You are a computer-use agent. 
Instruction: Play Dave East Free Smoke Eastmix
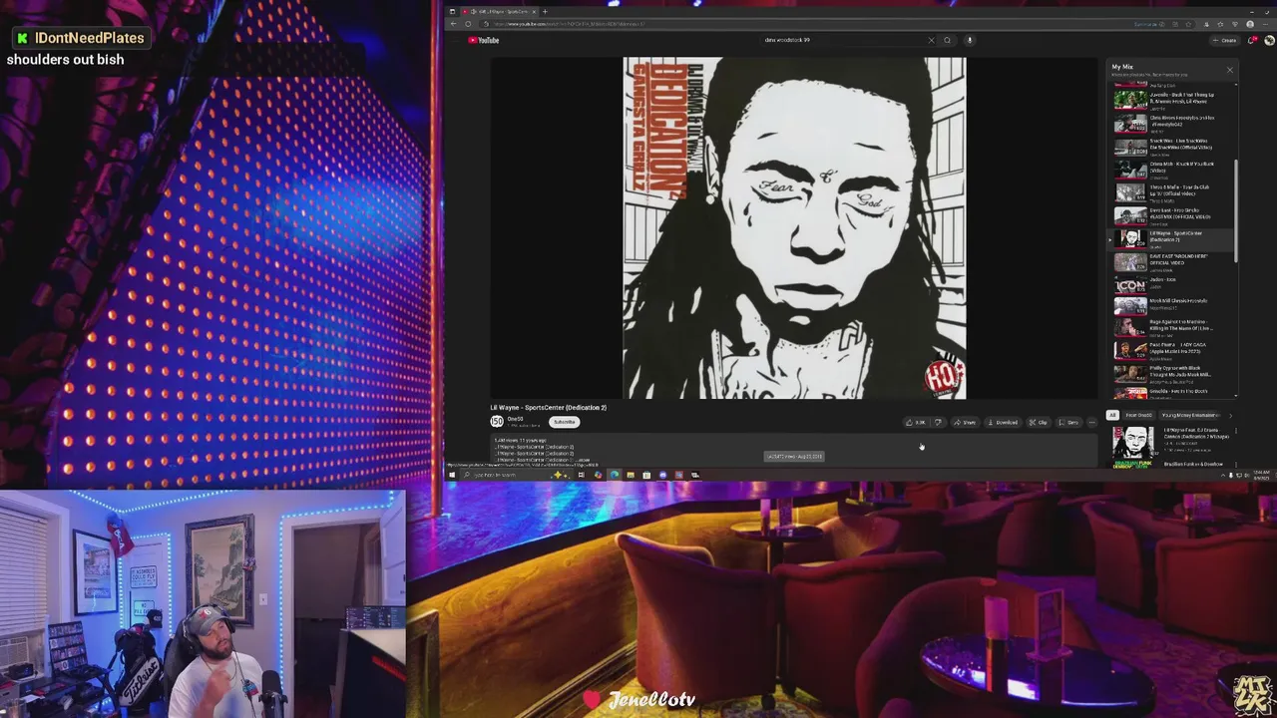click(1172, 215)
